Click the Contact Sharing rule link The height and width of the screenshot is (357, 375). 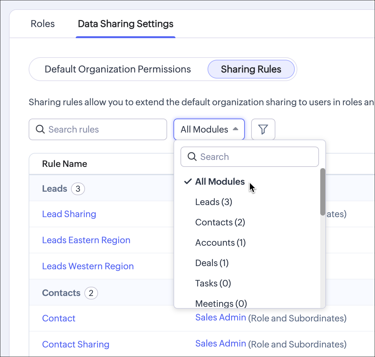(x=76, y=344)
